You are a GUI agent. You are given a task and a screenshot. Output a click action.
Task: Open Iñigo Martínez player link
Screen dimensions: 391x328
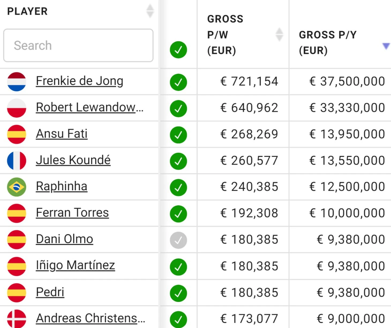point(75,265)
